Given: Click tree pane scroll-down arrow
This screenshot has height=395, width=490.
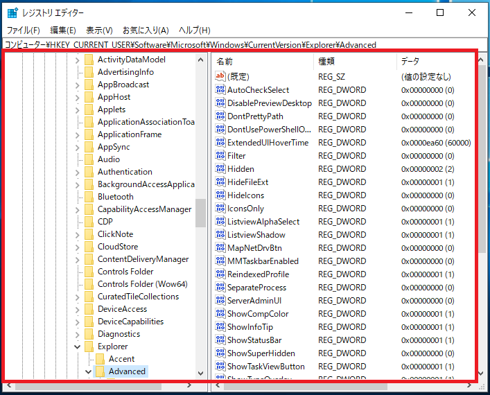Looking at the screenshot, I should click(x=200, y=373).
